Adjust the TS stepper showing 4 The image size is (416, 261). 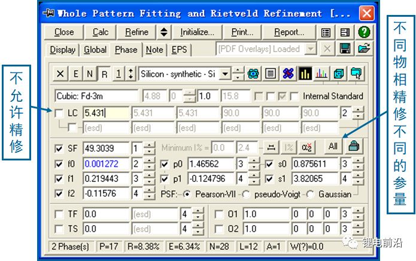[198, 229]
